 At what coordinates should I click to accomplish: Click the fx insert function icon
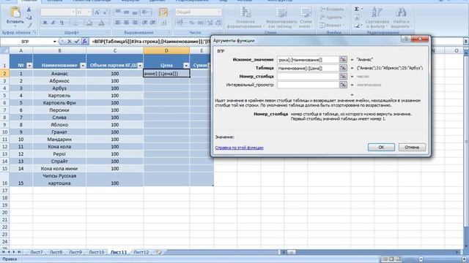coord(85,42)
